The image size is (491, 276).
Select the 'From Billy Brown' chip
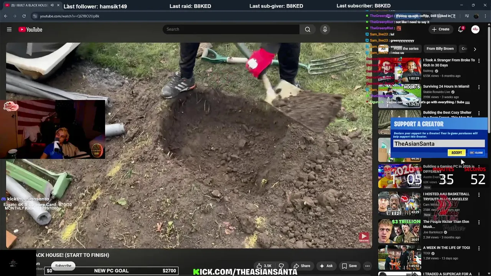[x=440, y=49]
